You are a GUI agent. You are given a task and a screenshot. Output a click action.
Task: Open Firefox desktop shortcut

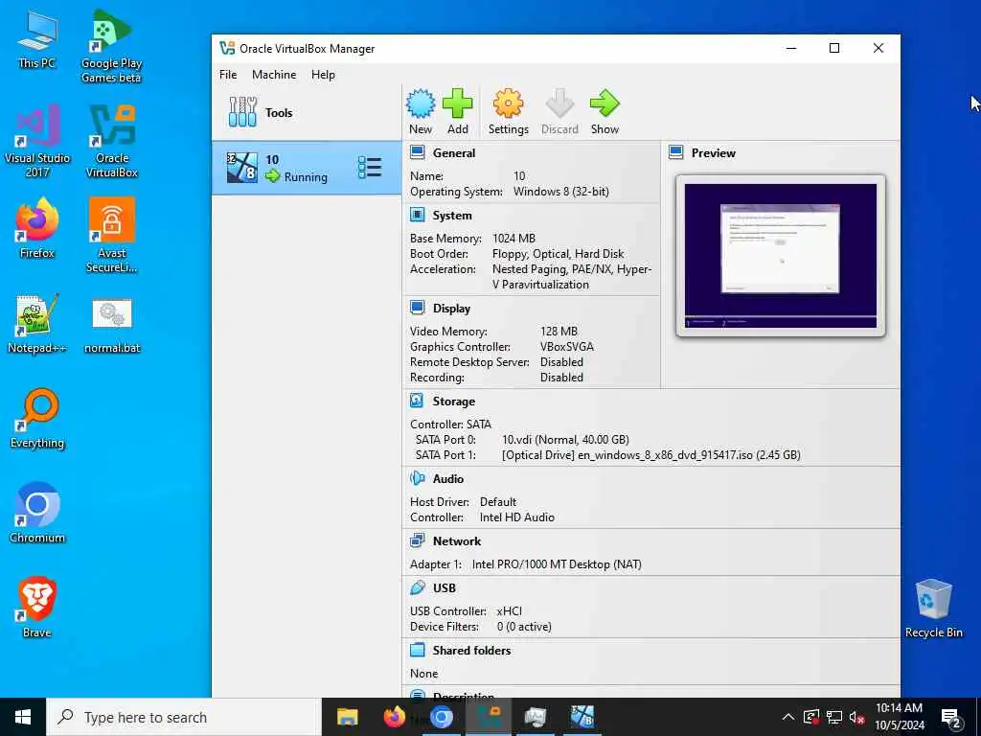tap(37, 228)
